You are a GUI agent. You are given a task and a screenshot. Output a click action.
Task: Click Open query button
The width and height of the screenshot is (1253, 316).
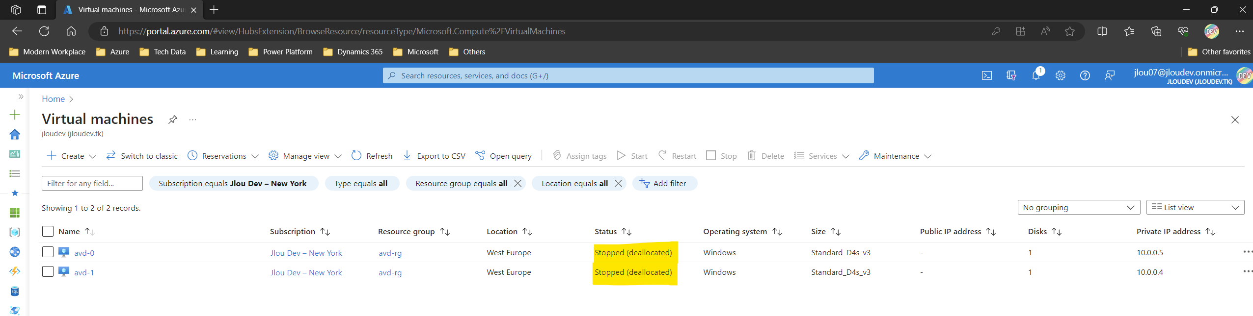click(x=504, y=156)
